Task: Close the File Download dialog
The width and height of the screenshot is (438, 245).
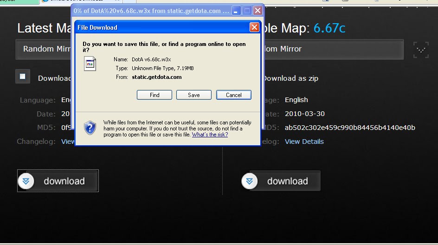Action: coord(254,27)
